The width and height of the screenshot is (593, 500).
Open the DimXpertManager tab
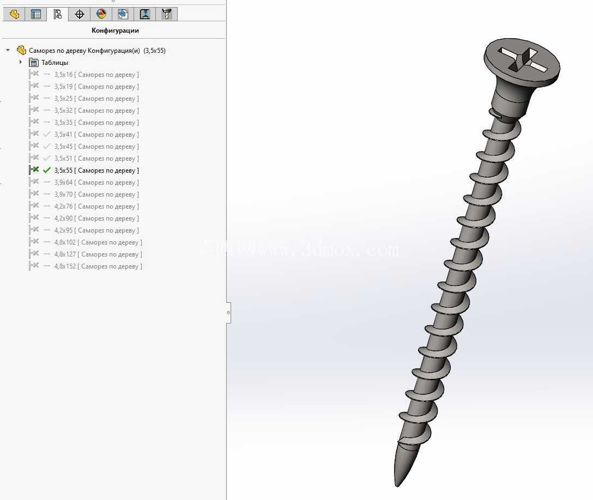[80, 14]
